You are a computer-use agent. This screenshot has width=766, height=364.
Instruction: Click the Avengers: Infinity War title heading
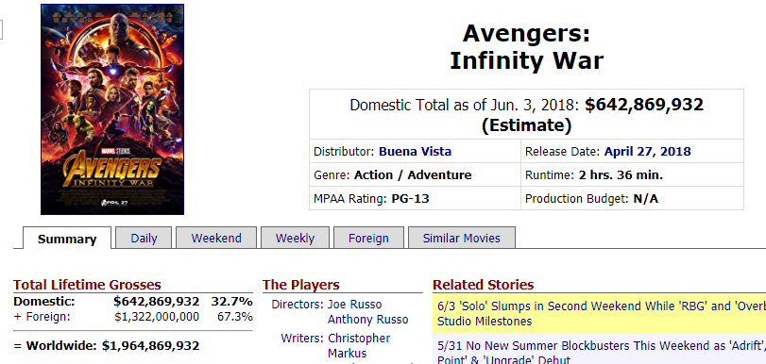(526, 47)
